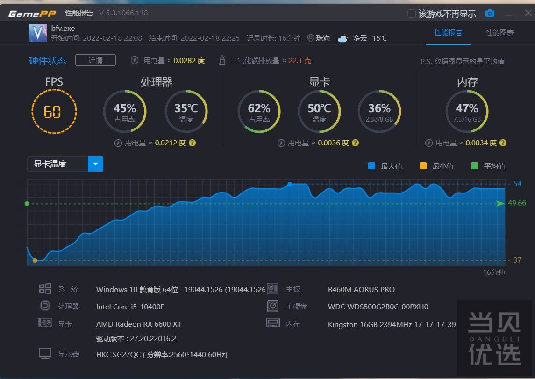This screenshot has height=379, width=535.
Task: Click the green 平均值 legend swatch
Action: (474, 166)
